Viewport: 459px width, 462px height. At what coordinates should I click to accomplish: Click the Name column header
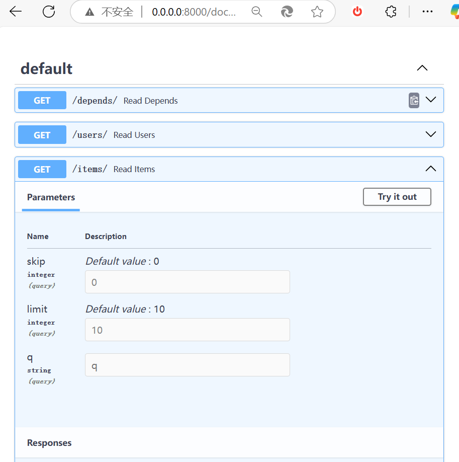coord(38,237)
